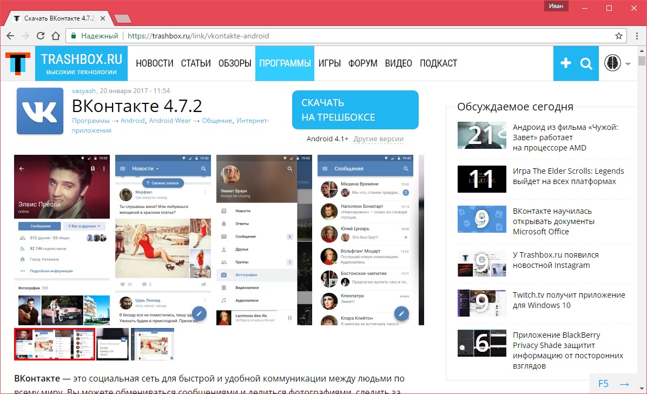Screen dimensions: 647x394
Task: Open BlackBerry Privacy Shade article
Action: click(568, 350)
